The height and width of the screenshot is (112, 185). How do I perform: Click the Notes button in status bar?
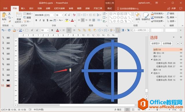pos(118,110)
